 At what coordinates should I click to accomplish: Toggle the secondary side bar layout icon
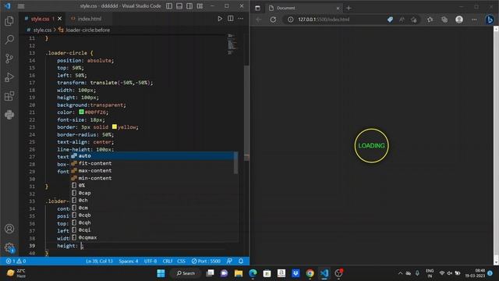coord(189,6)
